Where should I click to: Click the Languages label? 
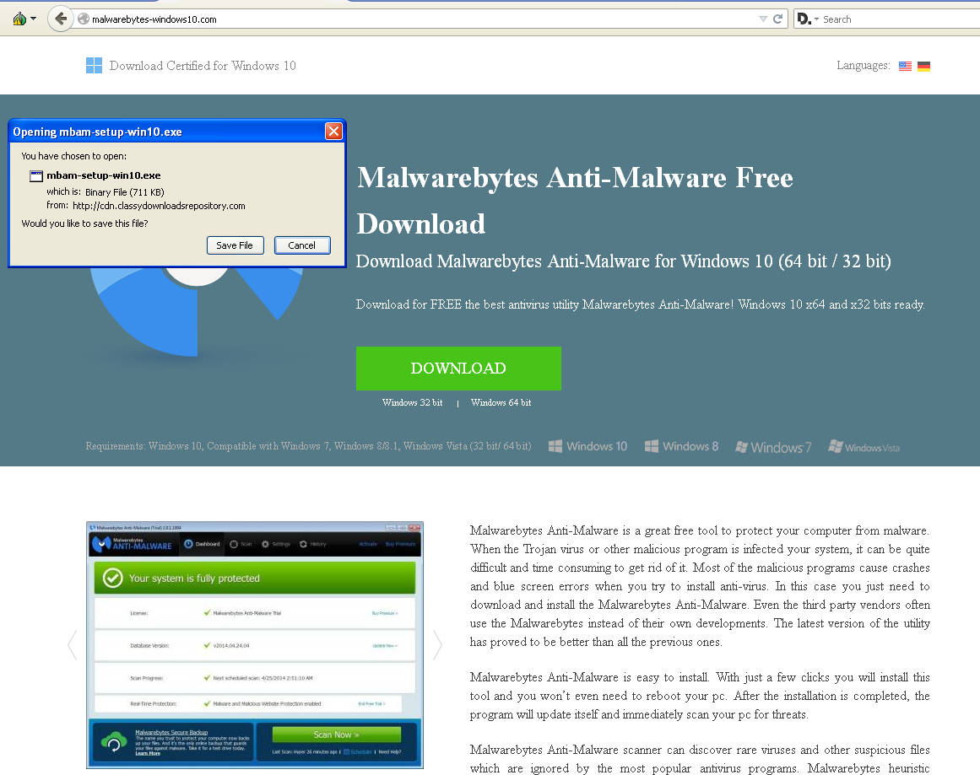tap(864, 66)
